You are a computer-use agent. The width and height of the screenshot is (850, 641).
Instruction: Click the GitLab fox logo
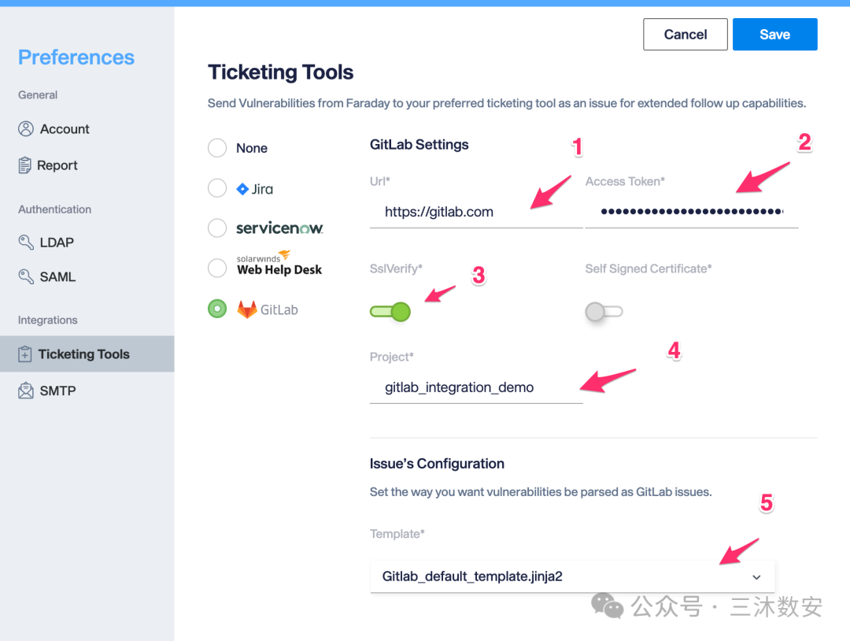click(x=247, y=309)
